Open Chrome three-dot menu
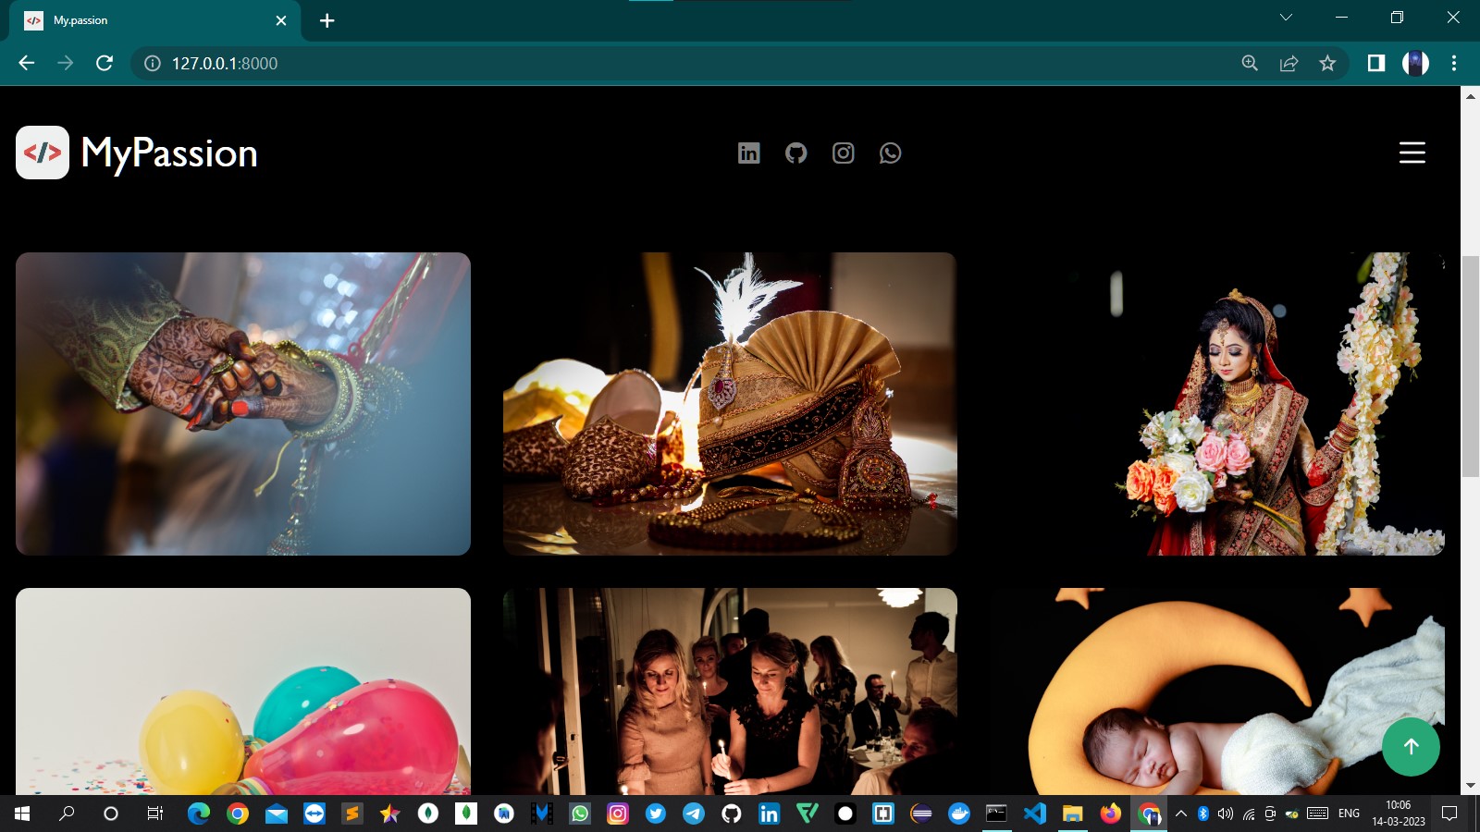 (x=1454, y=63)
